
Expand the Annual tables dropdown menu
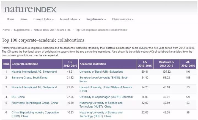(x=70, y=19)
